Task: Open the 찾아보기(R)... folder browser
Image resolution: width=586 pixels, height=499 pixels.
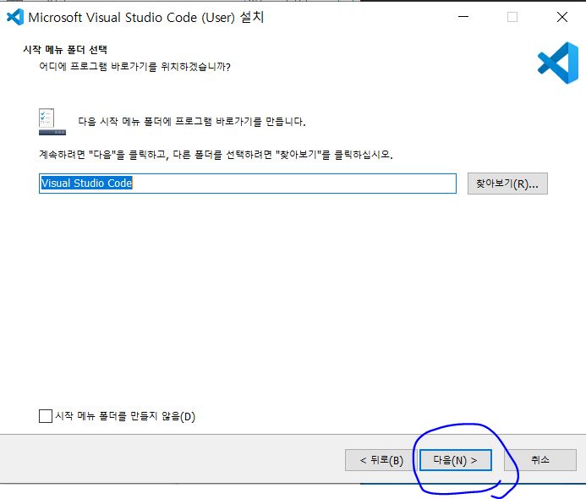Action: (x=507, y=184)
